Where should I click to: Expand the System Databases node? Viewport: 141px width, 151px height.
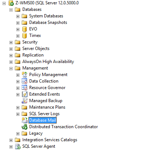click(18, 16)
